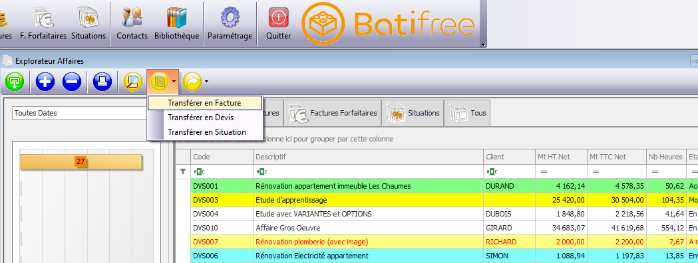Click 'Affaire Gros Oeuvre' cell
This screenshot has height=263, width=698.
tap(368, 228)
